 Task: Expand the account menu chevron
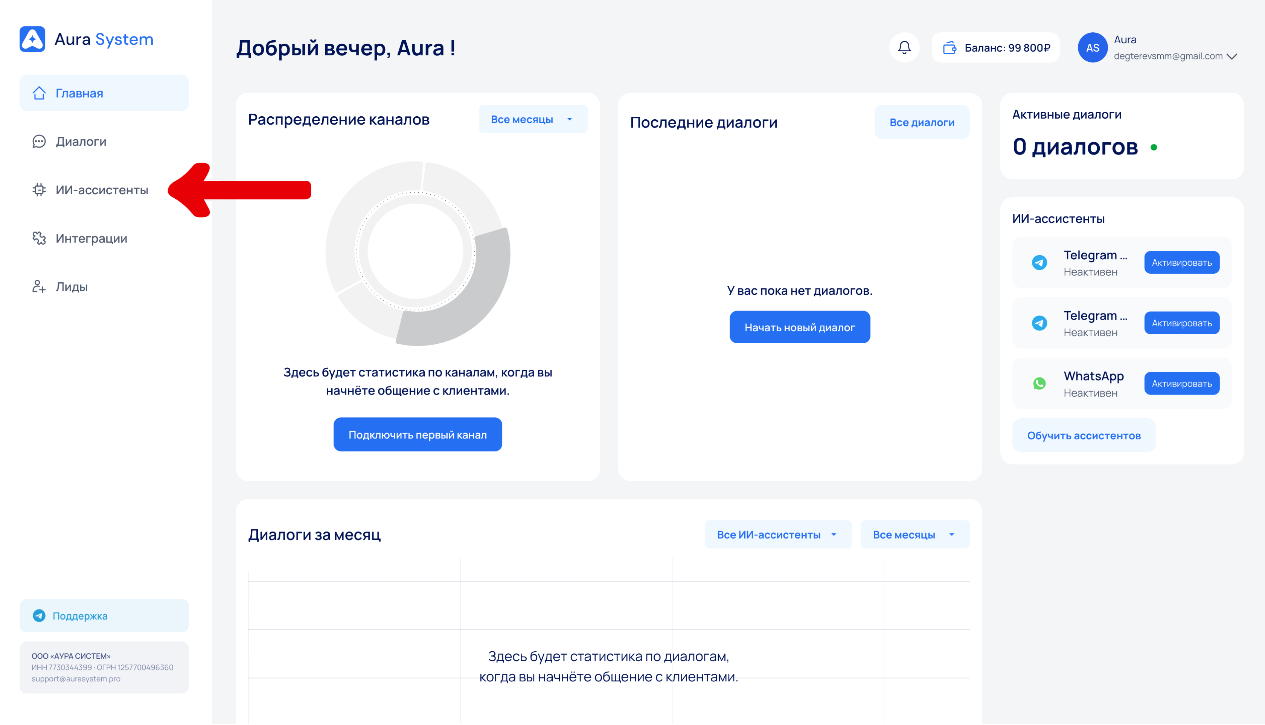(1231, 56)
